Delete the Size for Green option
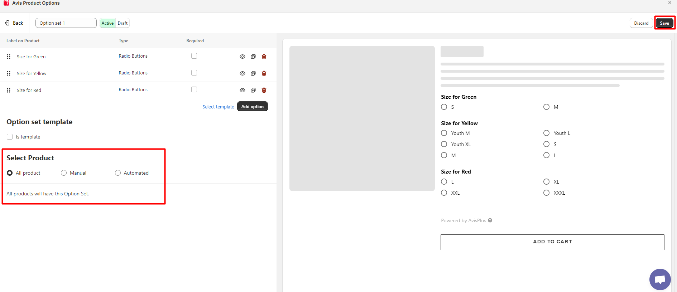 264,57
